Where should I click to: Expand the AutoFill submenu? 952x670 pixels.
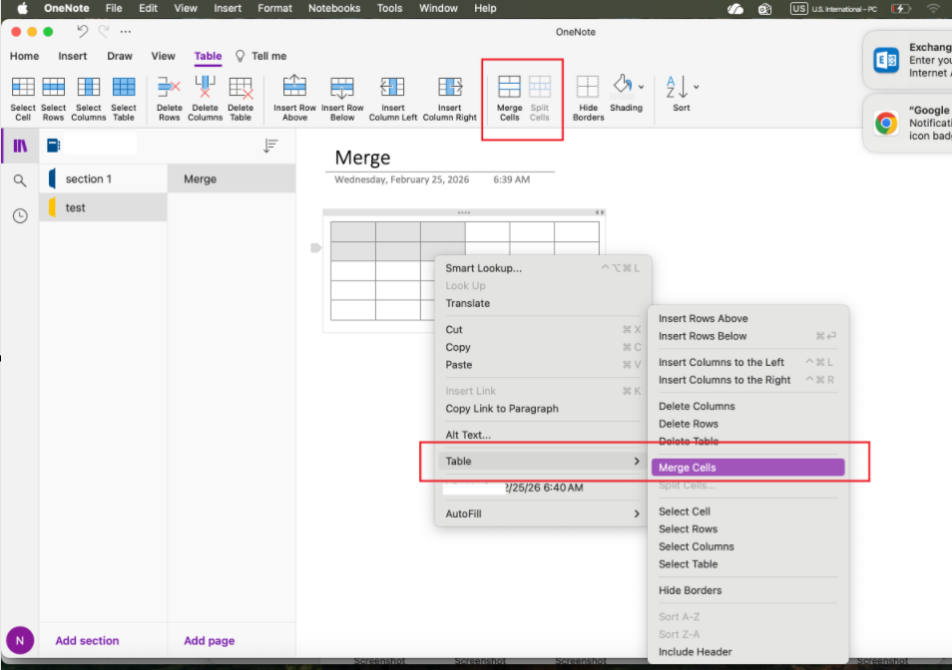click(x=542, y=514)
